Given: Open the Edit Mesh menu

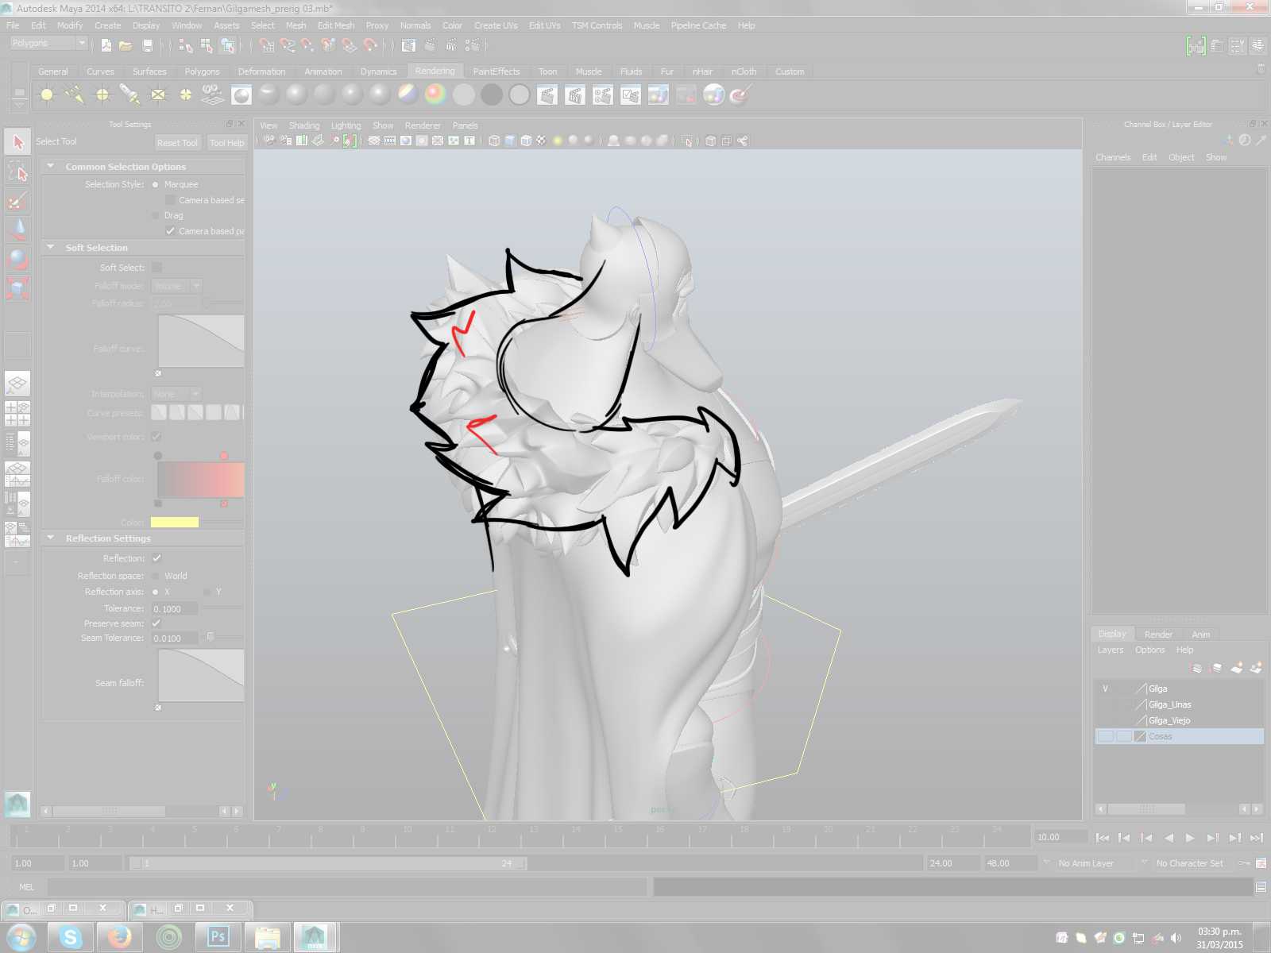Looking at the screenshot, I should (335, 25).
